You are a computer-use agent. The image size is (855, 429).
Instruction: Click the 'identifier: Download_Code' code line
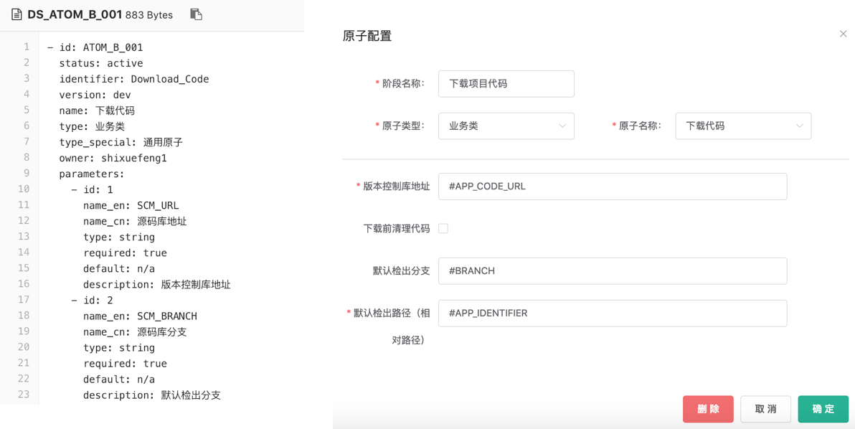tap(133, 79)
